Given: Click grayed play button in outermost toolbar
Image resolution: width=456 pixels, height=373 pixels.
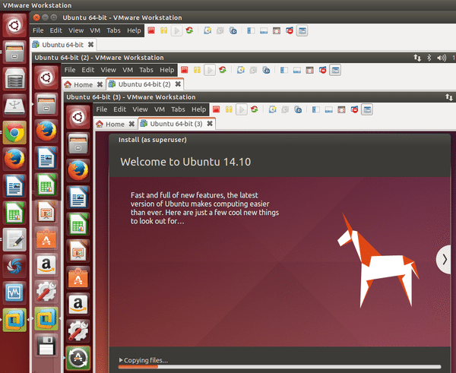Looking at the screenshot, I should tap(177, 30).
